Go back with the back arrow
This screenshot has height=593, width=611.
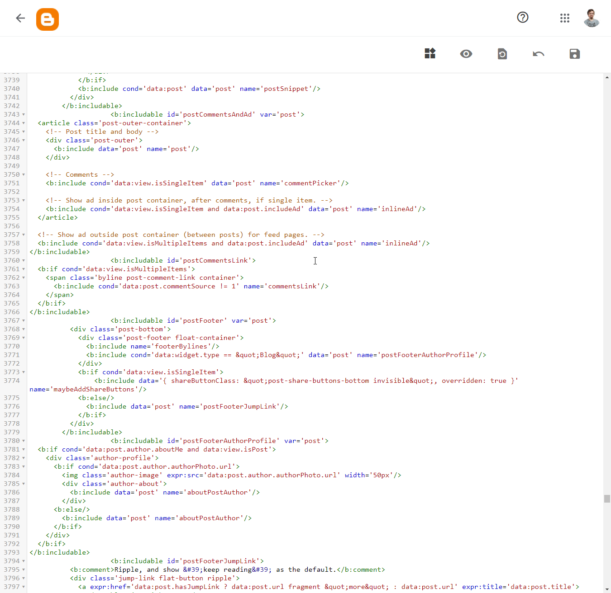20,18
